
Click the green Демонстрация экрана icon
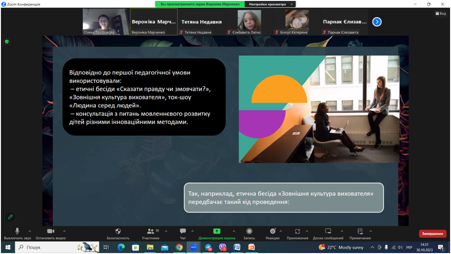tap(217, 231)
